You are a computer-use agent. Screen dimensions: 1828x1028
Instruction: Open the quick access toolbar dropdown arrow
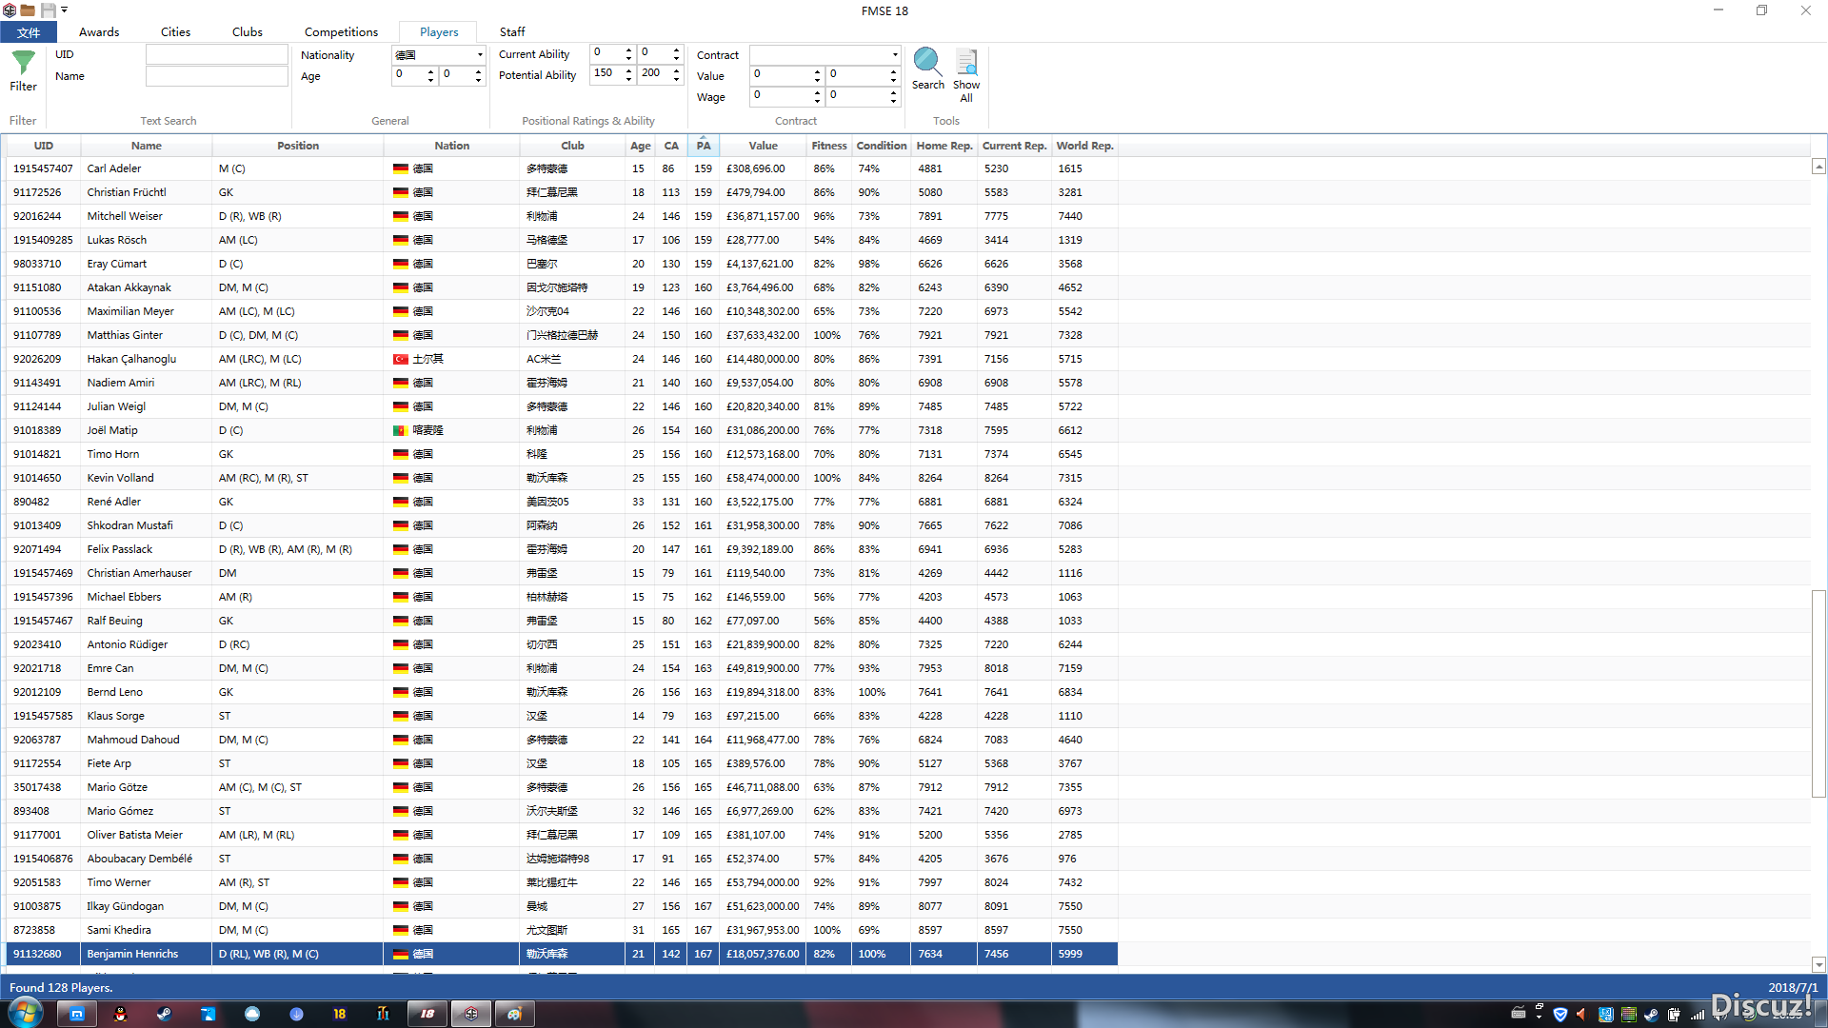pyautogui.click(x=64, y=10)
